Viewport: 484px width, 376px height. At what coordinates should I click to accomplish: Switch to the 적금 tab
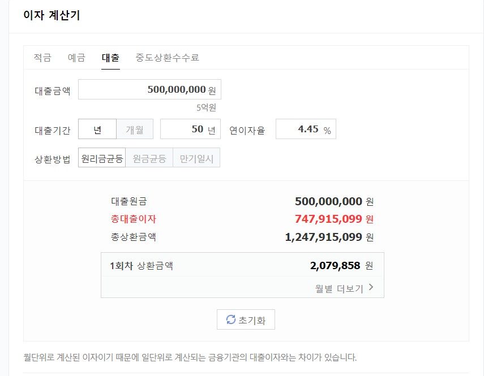click(x=42, y=58)
